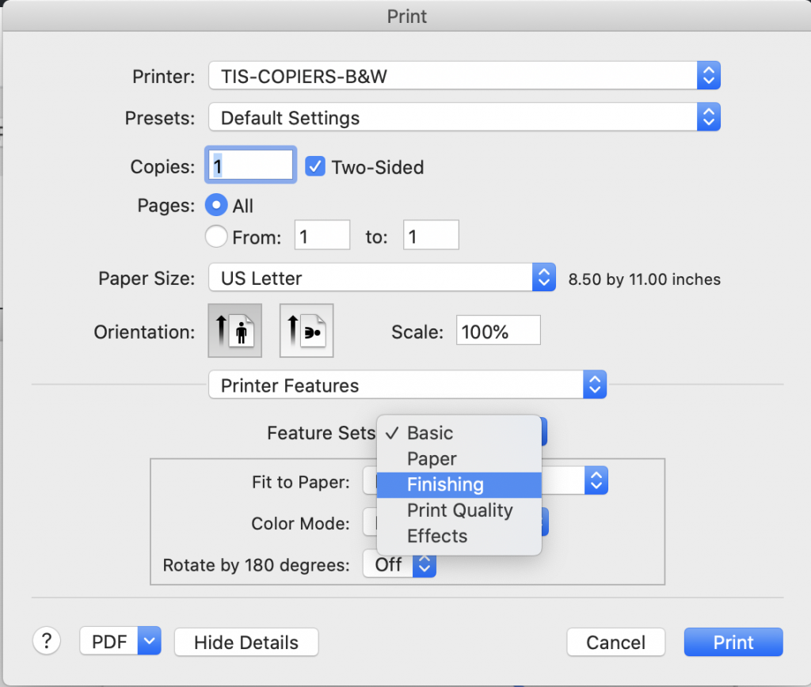Select the All pages radio button
Screen dimensions: 811x687
tap(216, 206)
